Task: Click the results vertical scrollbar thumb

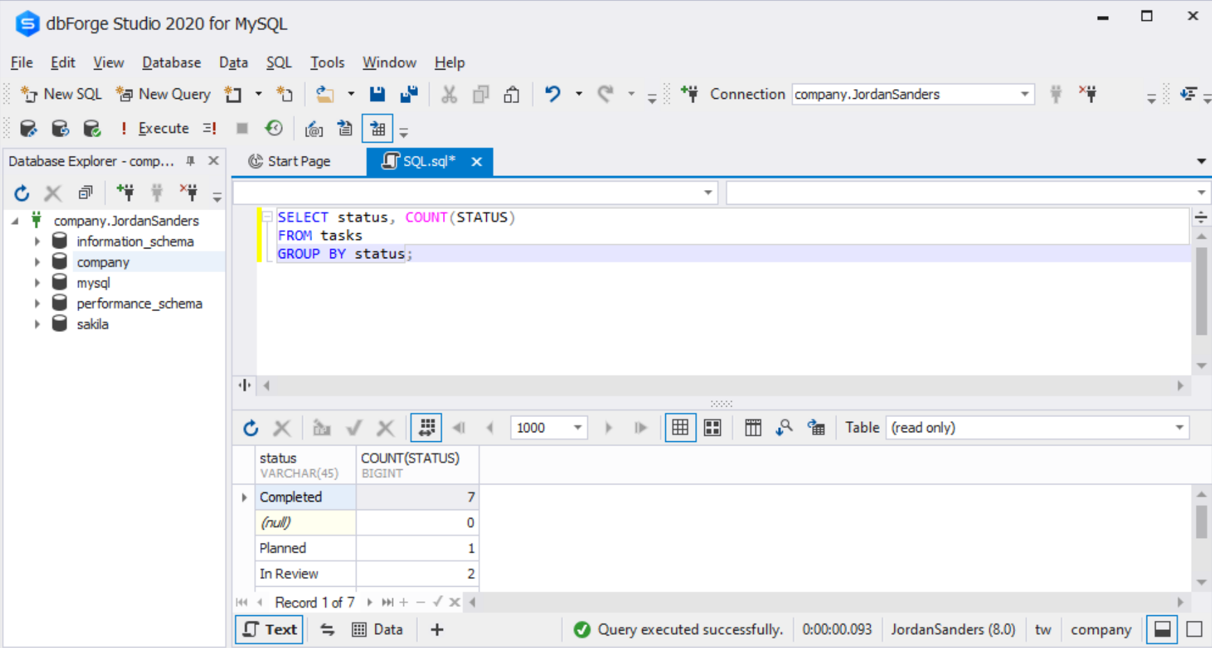Action: click(x=1202, y=521)
